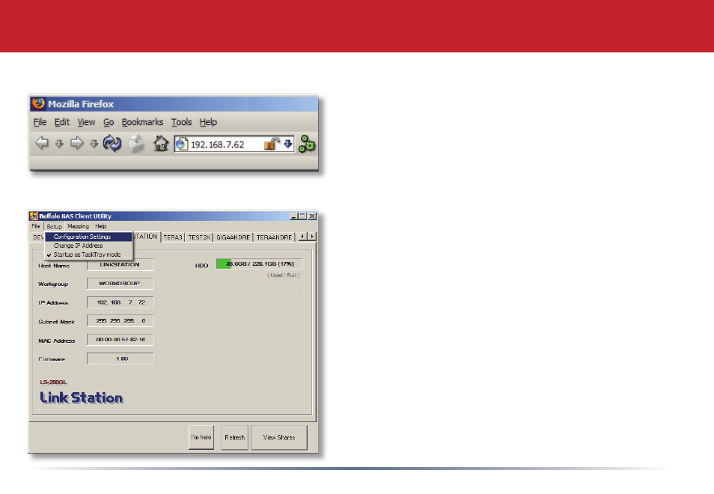714x494 pixels.
Task: Reload the page in Firefox
Action: click(x=112, y=144)
